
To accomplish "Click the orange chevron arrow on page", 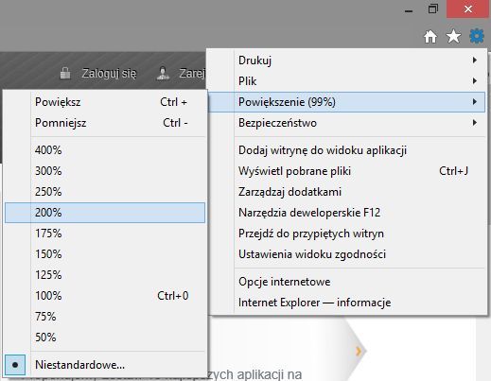I will (359, 351).
